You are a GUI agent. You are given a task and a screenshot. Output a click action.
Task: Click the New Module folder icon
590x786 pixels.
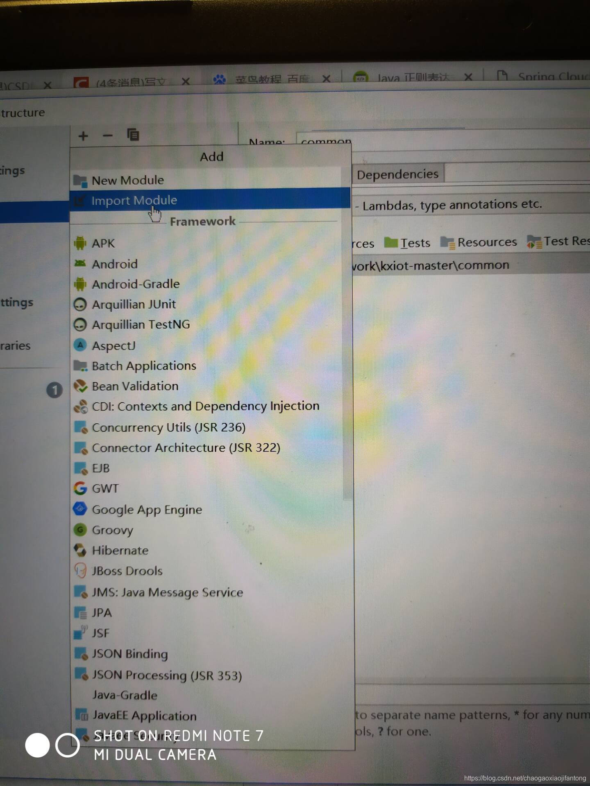pyautogui.click(x=80, y=181)
